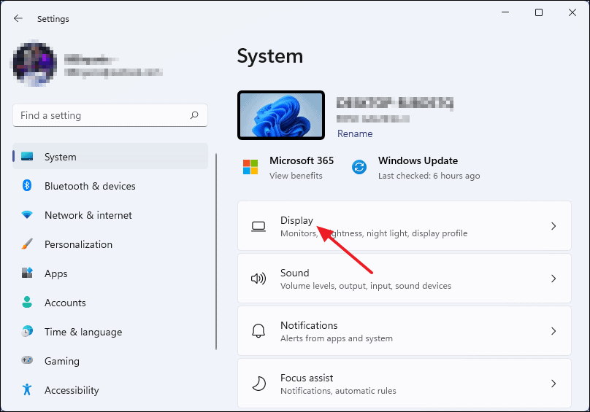590x412 pixels.
Task: Click 'Notifications, automatic rules' text
Action: (338, 391)
